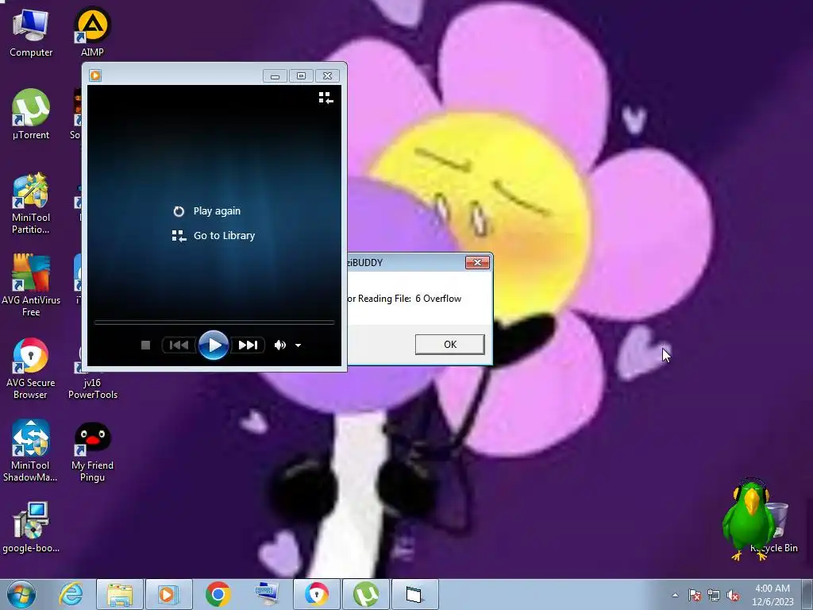Click muted volume tray icon
Image resolution: width=813 pixels, height=610 pixels.
point(733,595)
